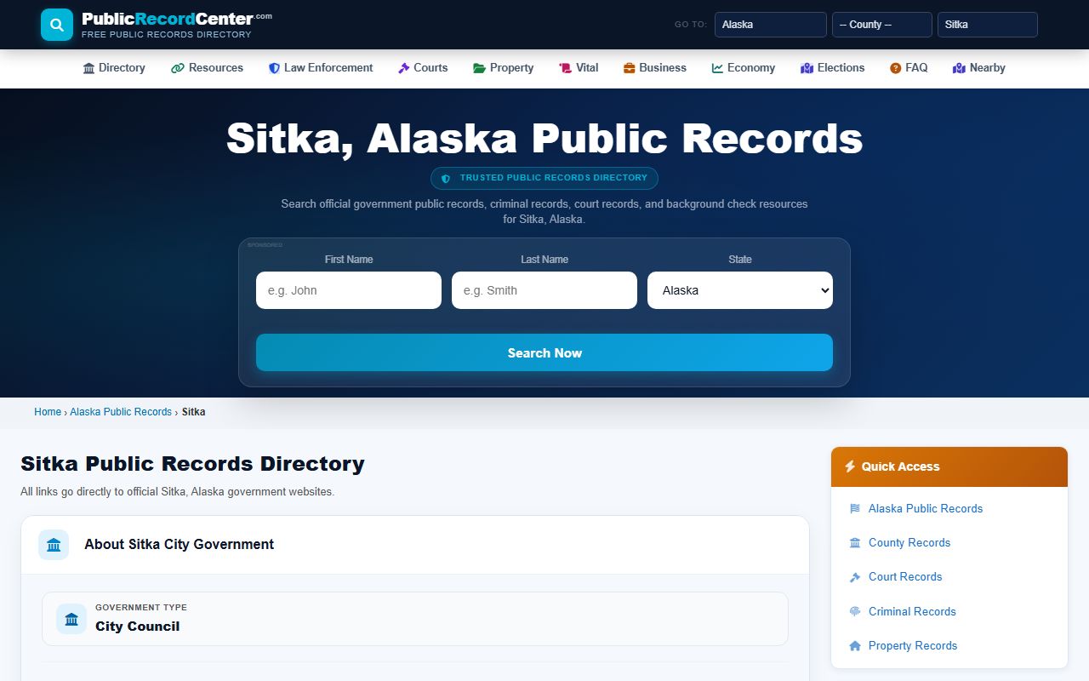Screen dimensions: 1089x681
Task: Open Court Records in Quick Access
Action: [905, 577]
